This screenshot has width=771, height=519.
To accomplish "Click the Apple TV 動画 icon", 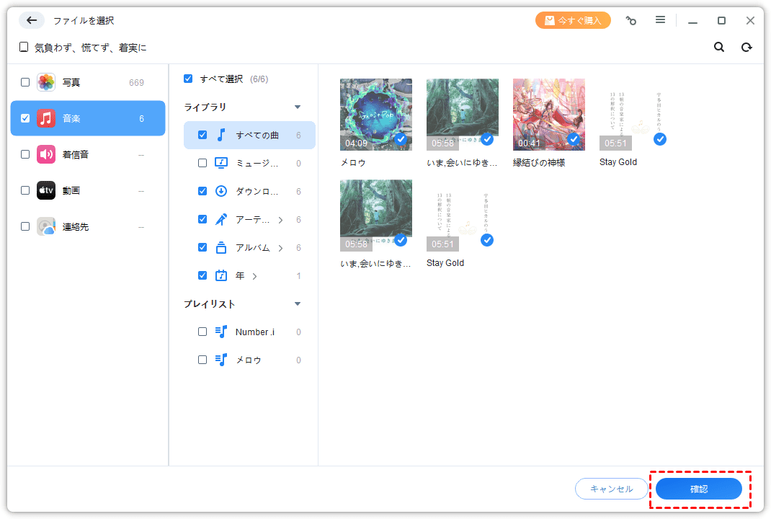I will pos(46,190).
